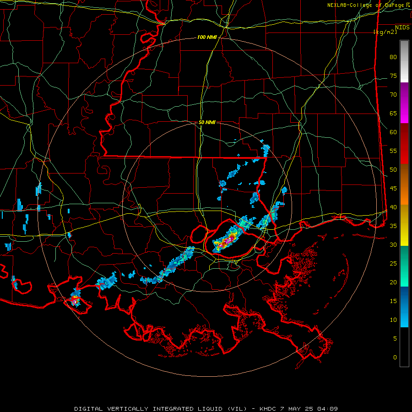Select the 65 value on the color scale
This screenshot has width=412, height=412.
[393, 114]
